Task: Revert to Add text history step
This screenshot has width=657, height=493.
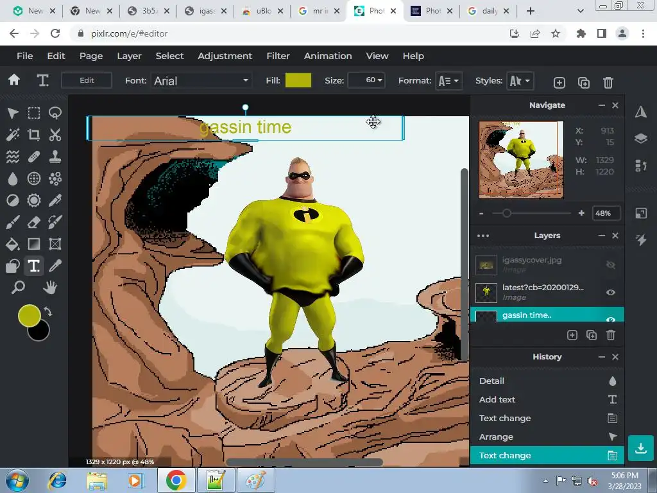Action: 547,399
